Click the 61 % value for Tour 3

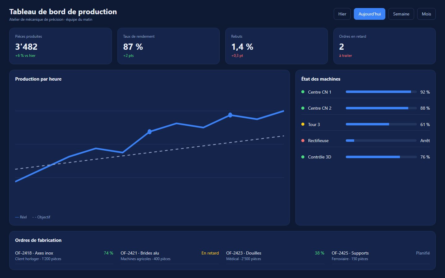(x=425, y=124)
